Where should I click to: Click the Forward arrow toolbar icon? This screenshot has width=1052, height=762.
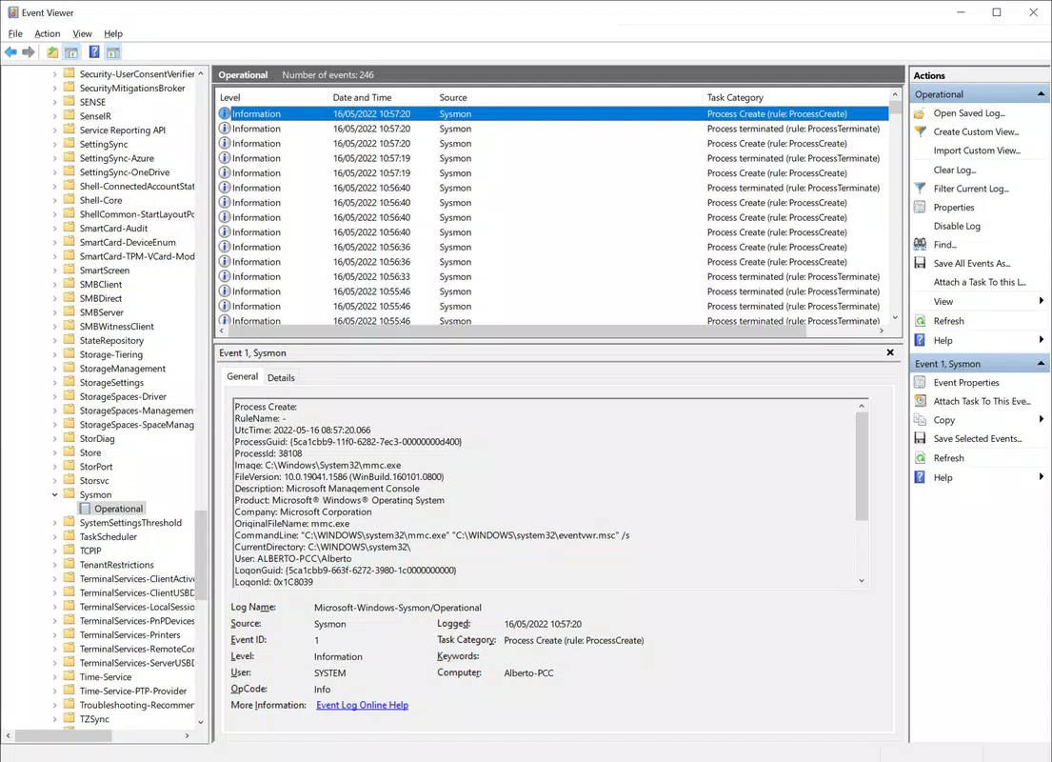pyautogui.click(x=29, y=52)
